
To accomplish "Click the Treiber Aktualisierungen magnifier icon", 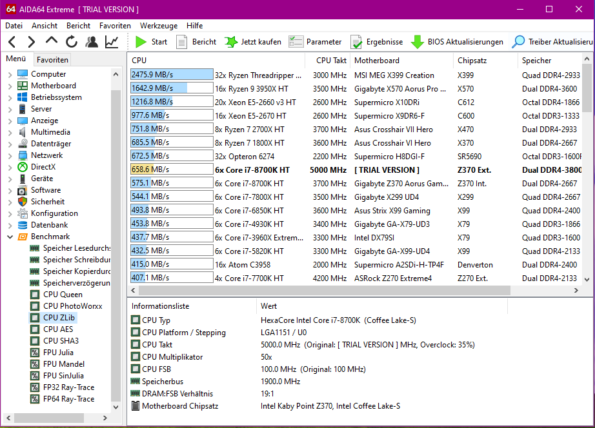I will click(x=518, y=42).
